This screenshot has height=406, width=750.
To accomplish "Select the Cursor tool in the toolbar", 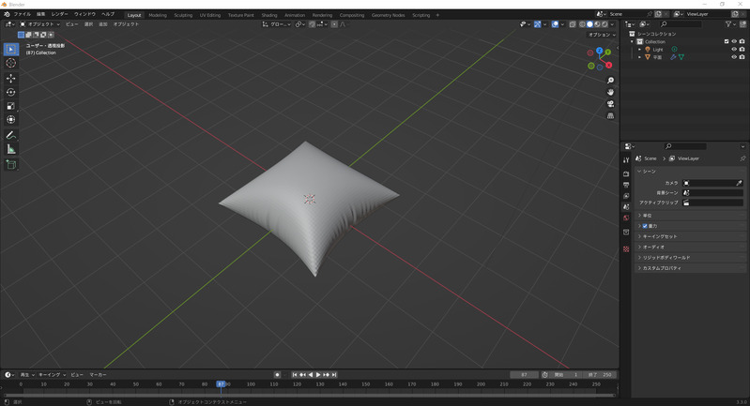I will pyautogui.click(x=11, y=63).
